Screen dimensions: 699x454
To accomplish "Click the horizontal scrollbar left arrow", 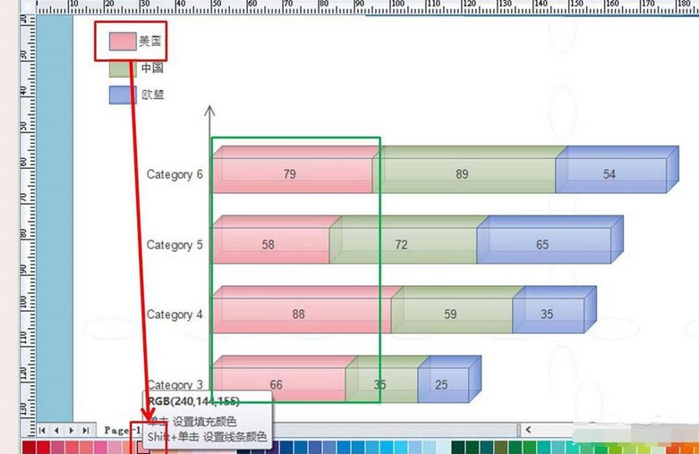I will [x=528, y=430].
